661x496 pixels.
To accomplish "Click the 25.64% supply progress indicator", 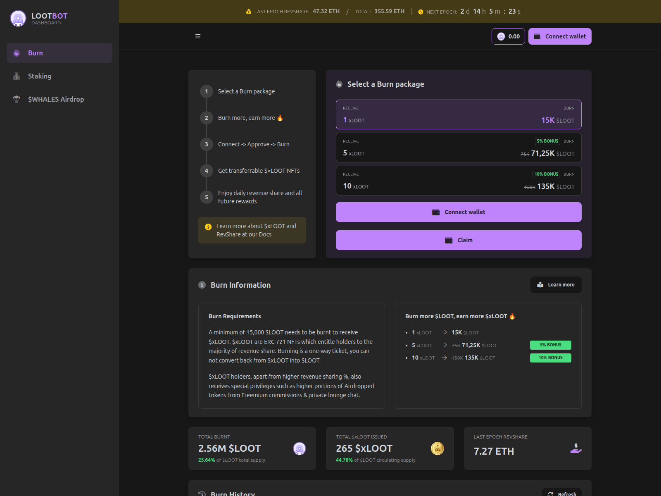I will [x=206, y=460].
